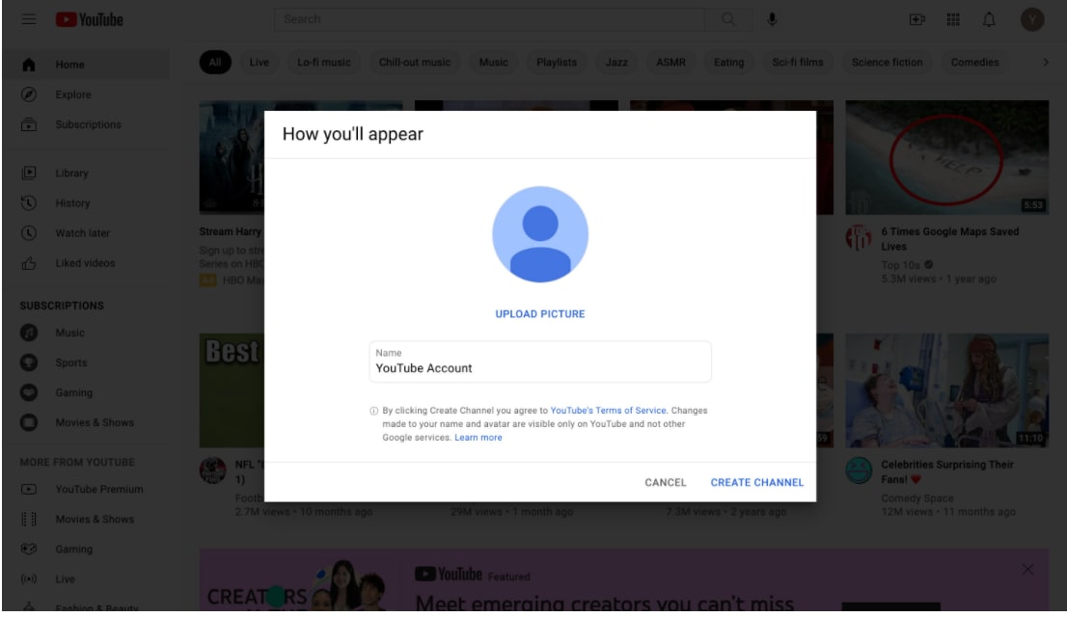The height and width of the screenshot is (617, 1067).
Task: Open YouTube's Terms of Service link
Action: point(608,410)
